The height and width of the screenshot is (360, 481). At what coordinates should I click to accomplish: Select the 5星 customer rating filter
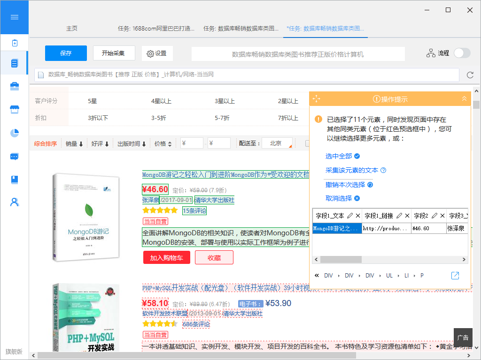click(x=93, y=101)
